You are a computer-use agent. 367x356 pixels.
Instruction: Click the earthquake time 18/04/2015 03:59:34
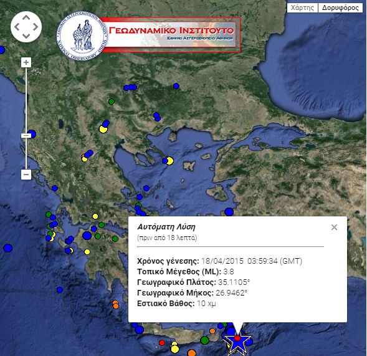click(239, 261)
